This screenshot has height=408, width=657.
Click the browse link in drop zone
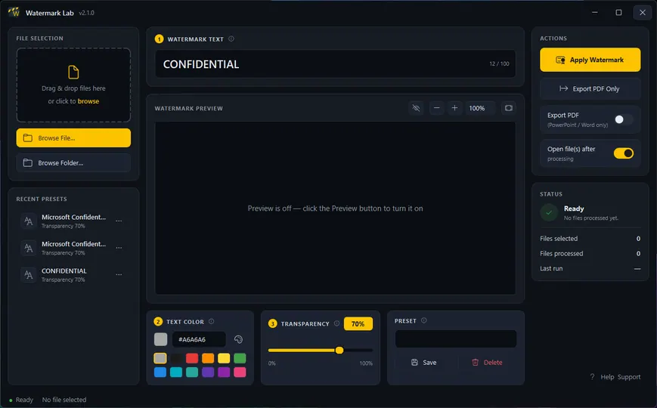pyautogui.click(x=88, y=101)
